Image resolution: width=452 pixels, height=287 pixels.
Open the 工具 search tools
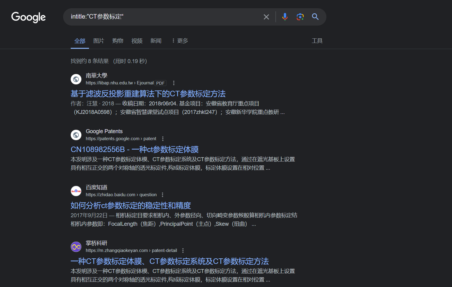(317, 41)
